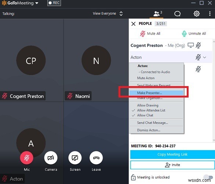The height and width of the screenshot is (184, 215).
Task: Expand the chevron next to Acton
Action: [x=204, y=57]
